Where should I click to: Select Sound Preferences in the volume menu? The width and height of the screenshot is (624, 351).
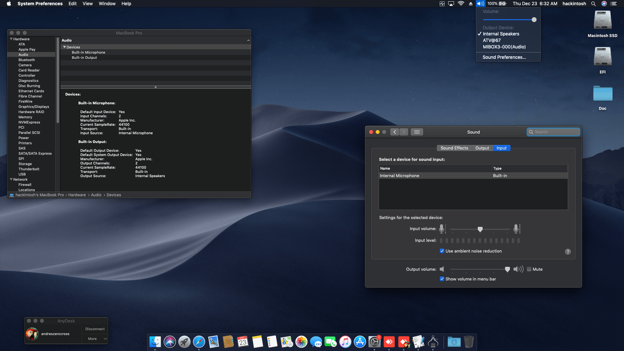[504, 57]
